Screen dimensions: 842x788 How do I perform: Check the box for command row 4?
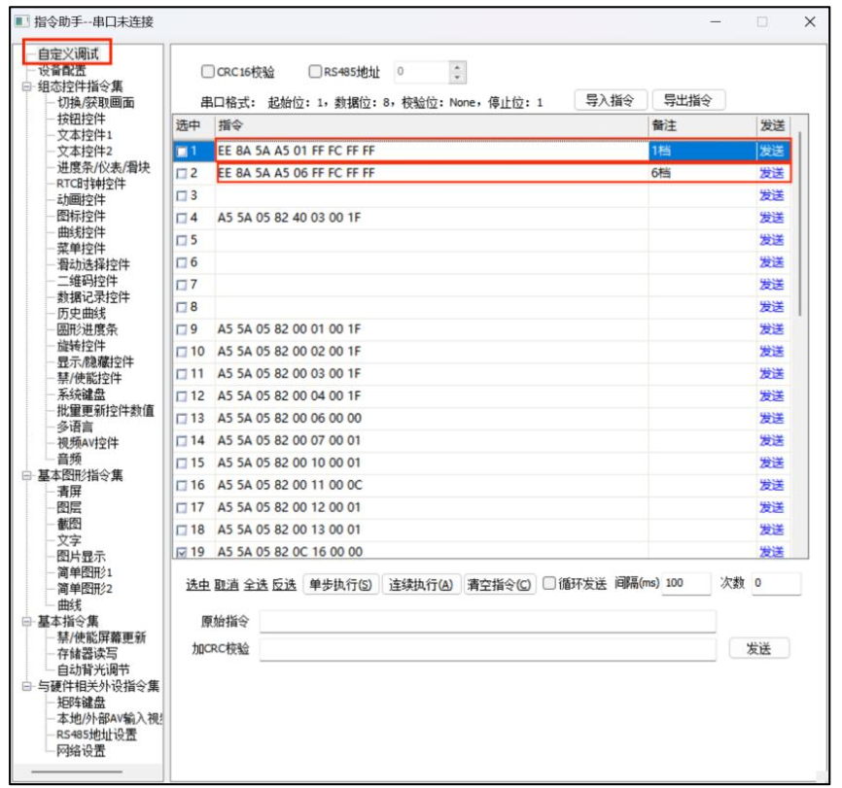coord(182,219)
